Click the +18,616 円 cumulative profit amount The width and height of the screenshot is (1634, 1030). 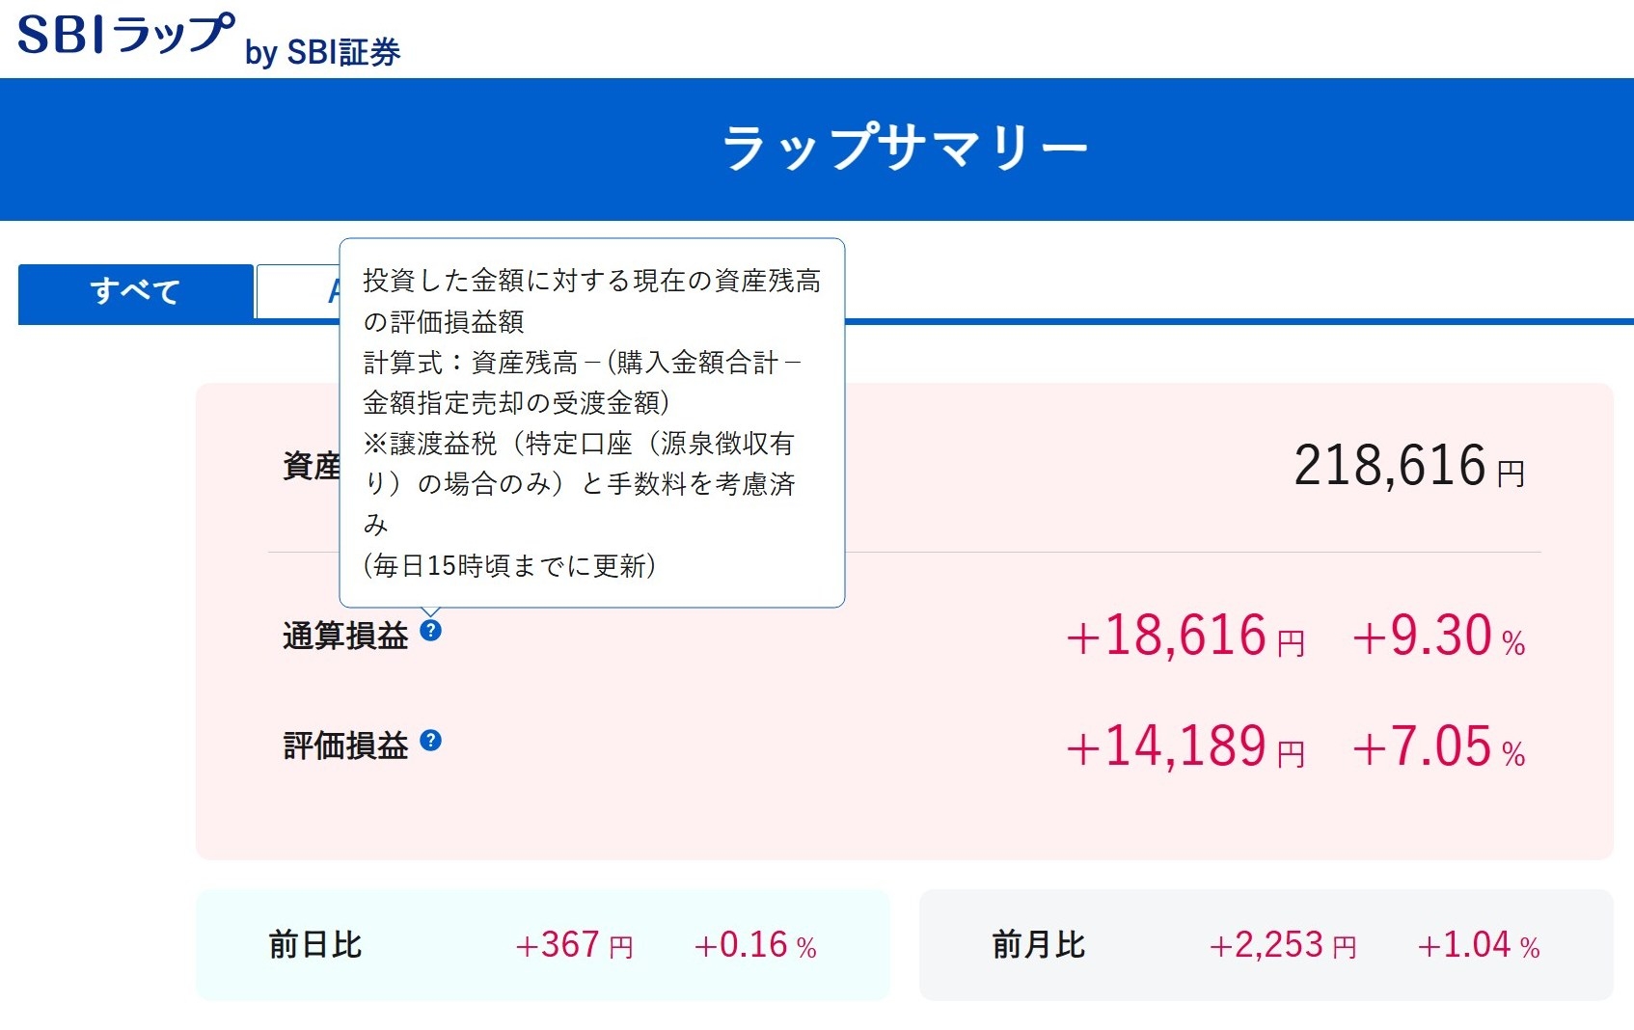pos(1185,637)
